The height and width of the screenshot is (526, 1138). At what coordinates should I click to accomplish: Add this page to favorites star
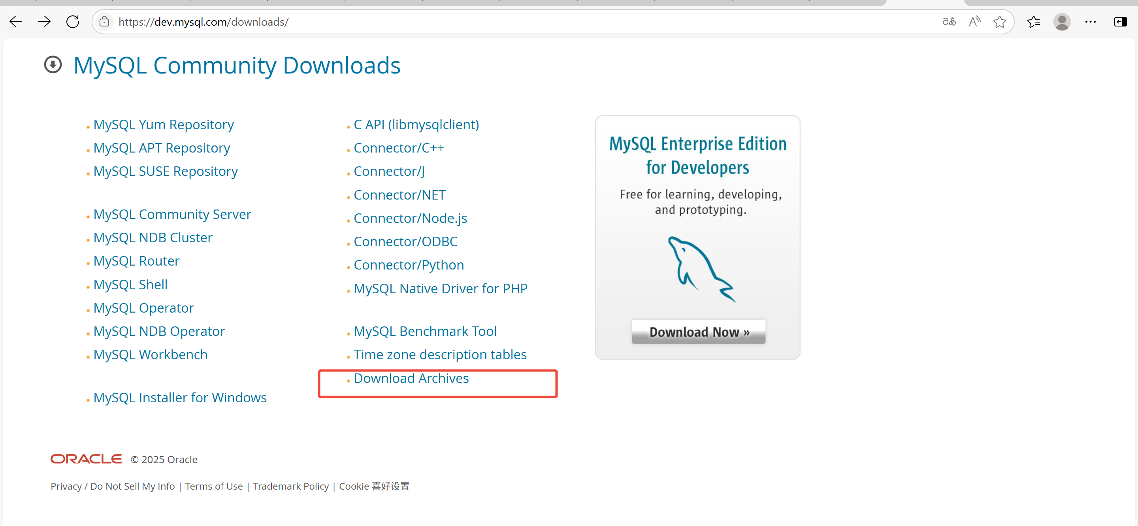click(x=1000, y=22)
